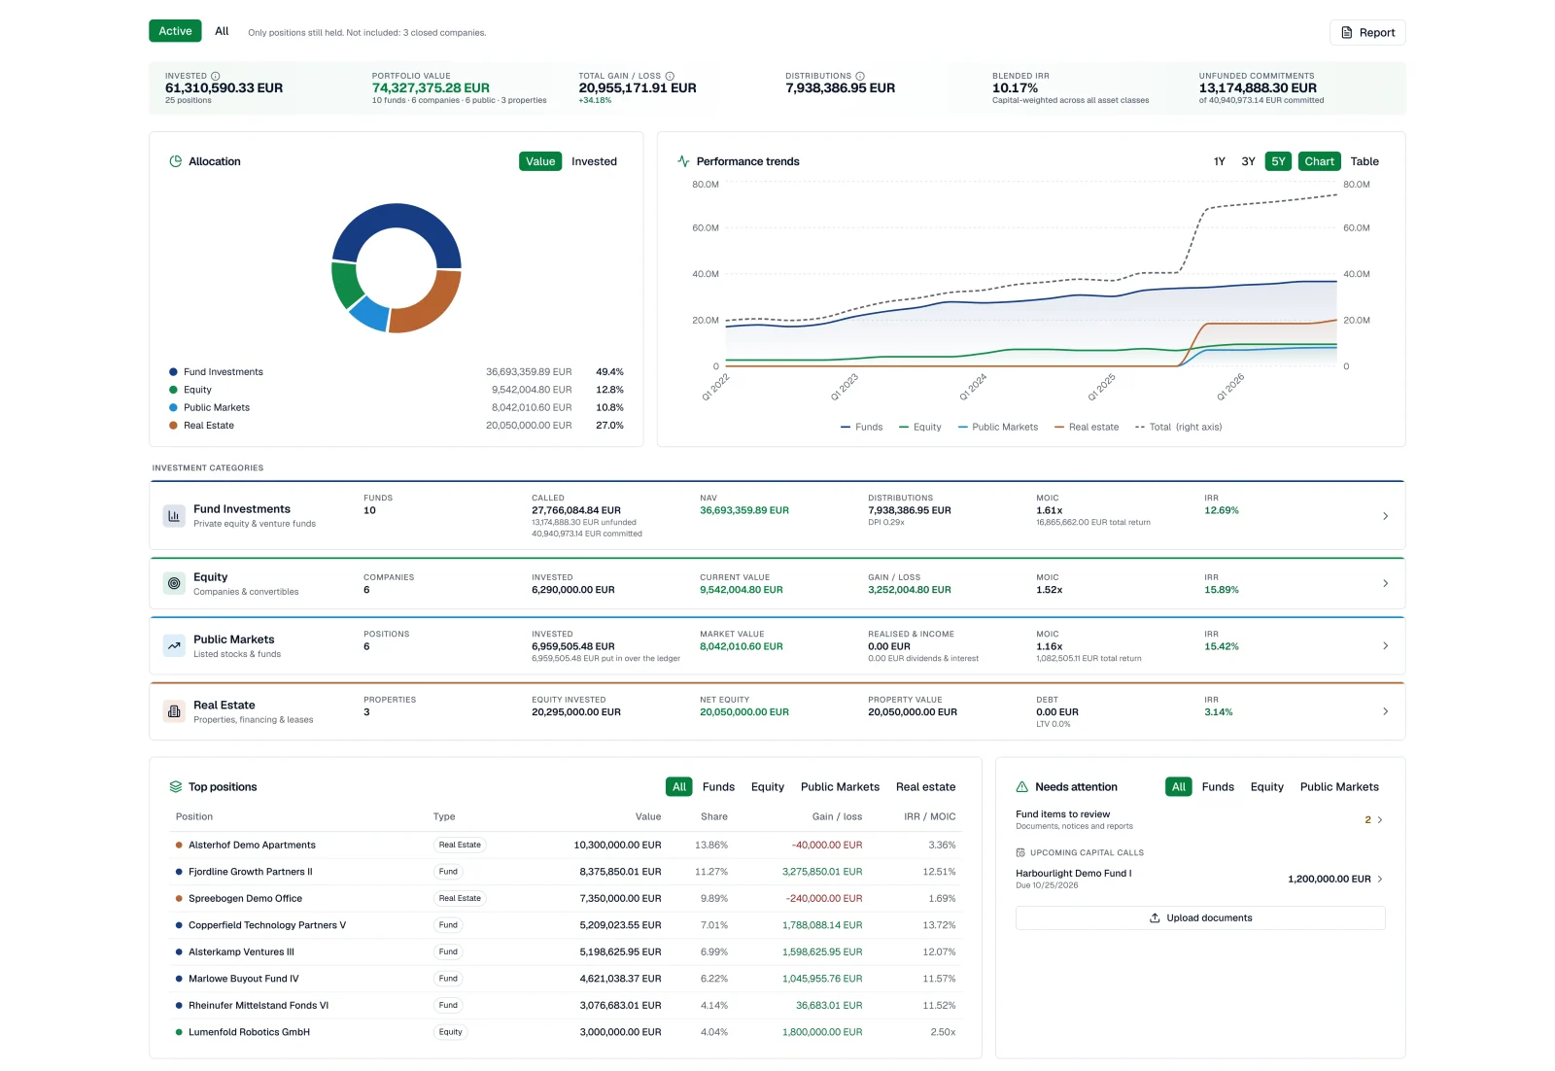Click the Equity target icon
Image resolution: width=1555 pixels, height=1071 pixels.
(x=174, y=584)
